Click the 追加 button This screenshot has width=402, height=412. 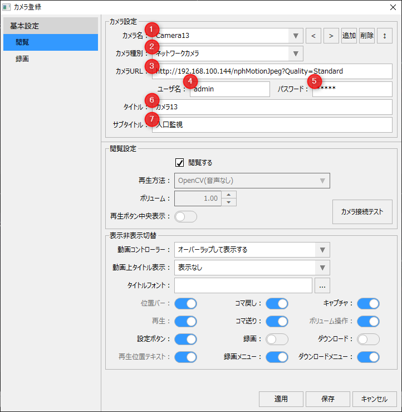click(x=349, y=36)
